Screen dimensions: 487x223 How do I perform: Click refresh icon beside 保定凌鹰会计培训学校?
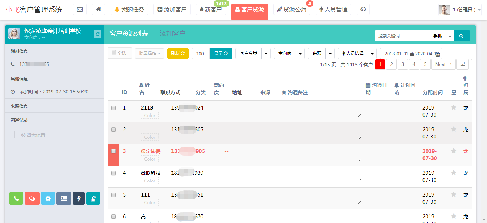(98, 34)
